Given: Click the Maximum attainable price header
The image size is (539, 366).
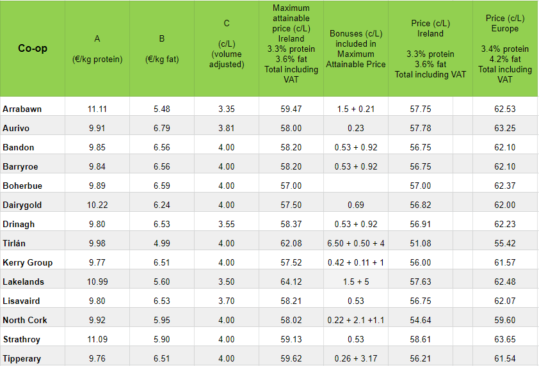Looking at the screenshot, I should 291,49.
